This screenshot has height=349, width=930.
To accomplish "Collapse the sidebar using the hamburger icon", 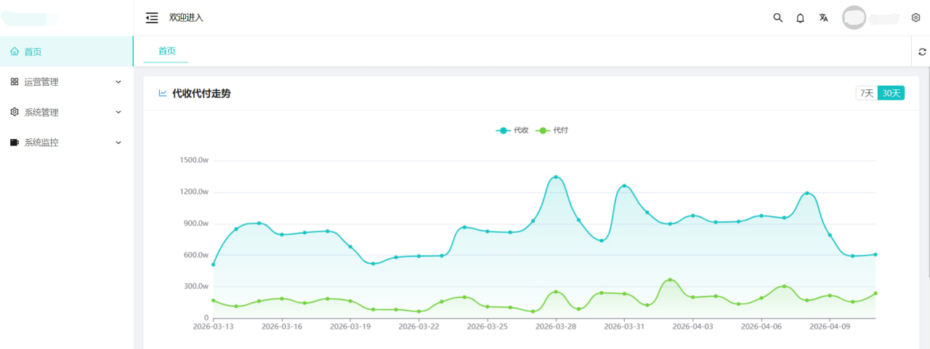I will pos(152,17).
